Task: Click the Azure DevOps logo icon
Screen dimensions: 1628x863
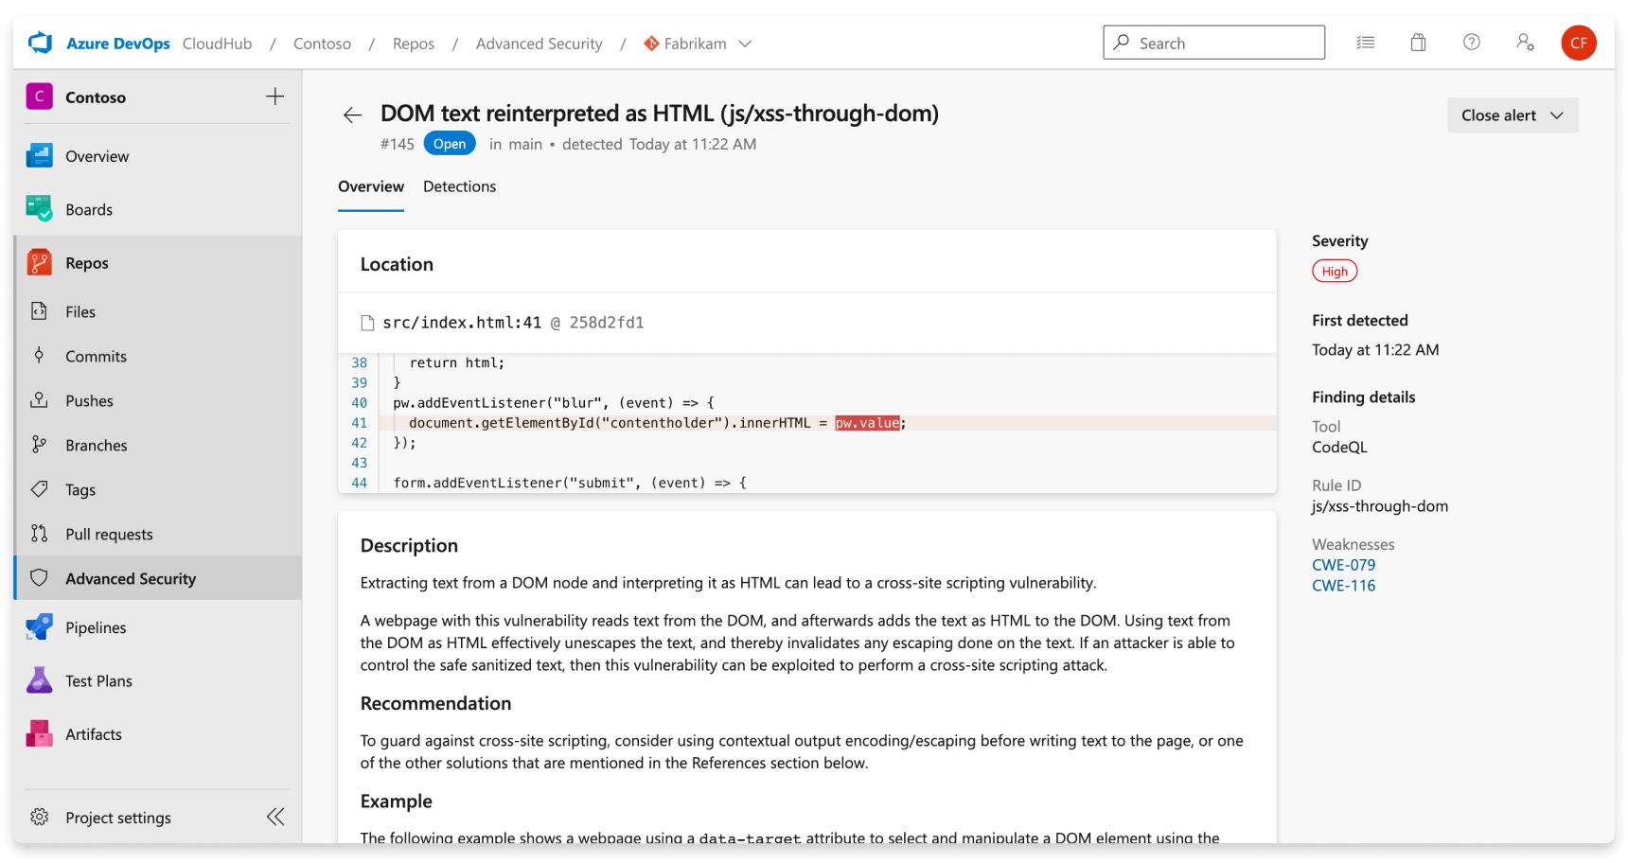Action: click(40, 43)
